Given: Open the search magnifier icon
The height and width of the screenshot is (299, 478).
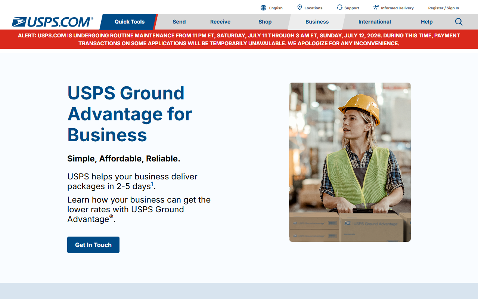Looking at the screenshot, I should pos(459,22).
